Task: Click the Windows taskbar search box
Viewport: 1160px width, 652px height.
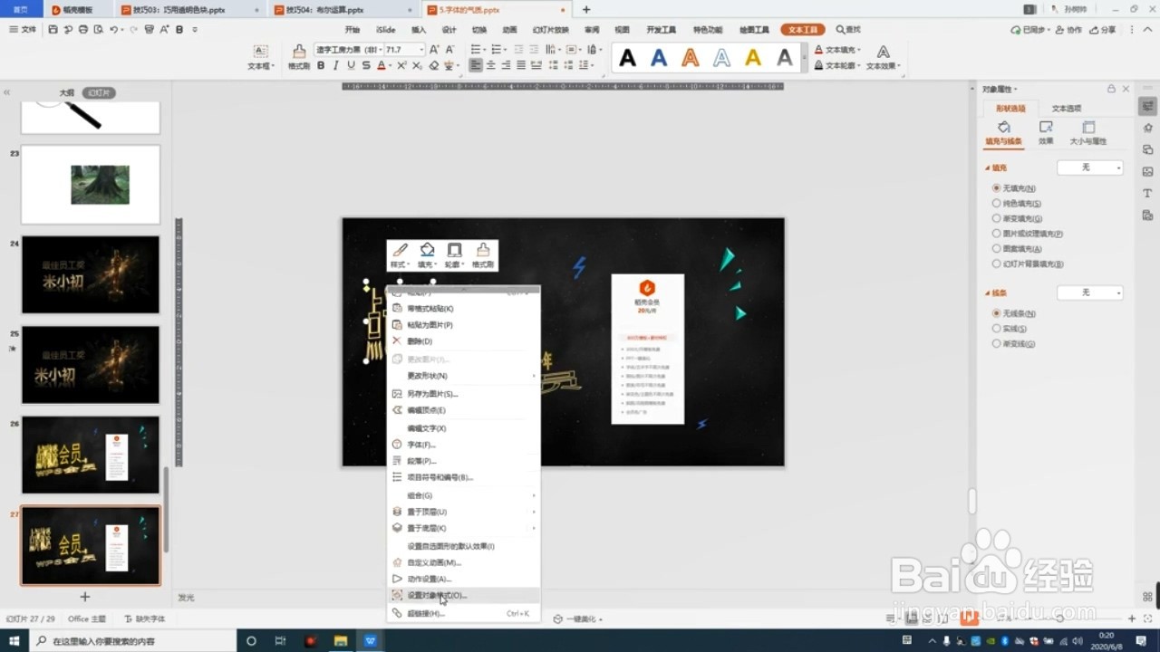Action: 131,640
